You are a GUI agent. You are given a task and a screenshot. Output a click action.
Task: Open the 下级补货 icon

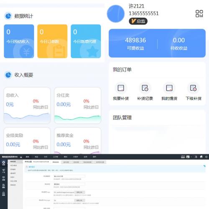tap(194, 88)
